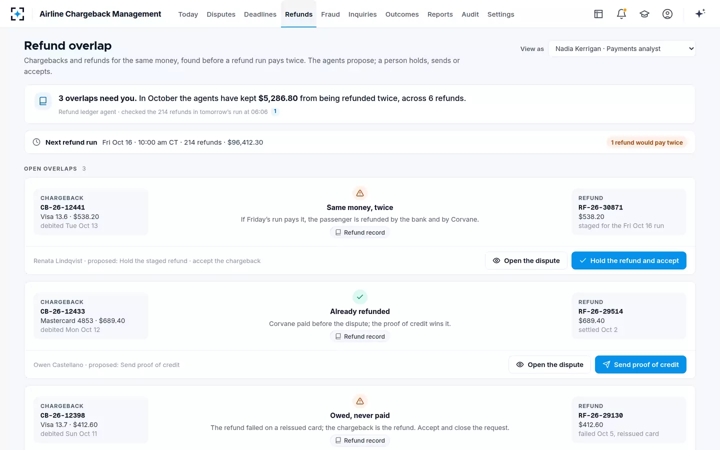Click the checkmark icon above 'Already refunded'
The height and width of the screenshot is (450, 720).
click(360, 297)
